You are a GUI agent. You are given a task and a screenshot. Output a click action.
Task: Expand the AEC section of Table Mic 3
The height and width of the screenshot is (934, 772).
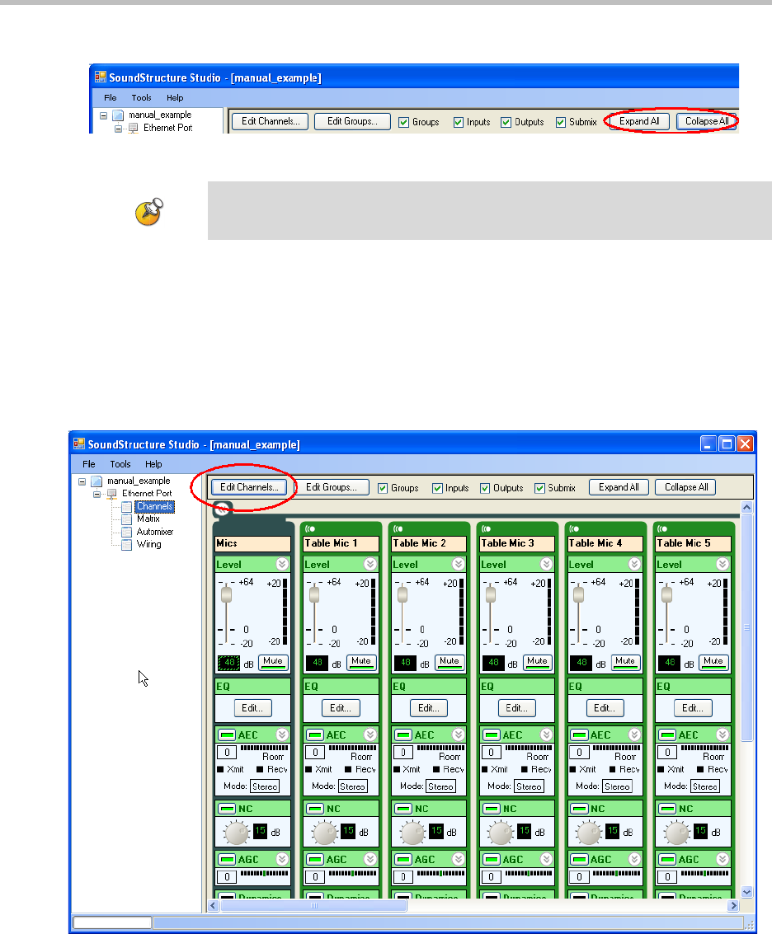point(547,735)
